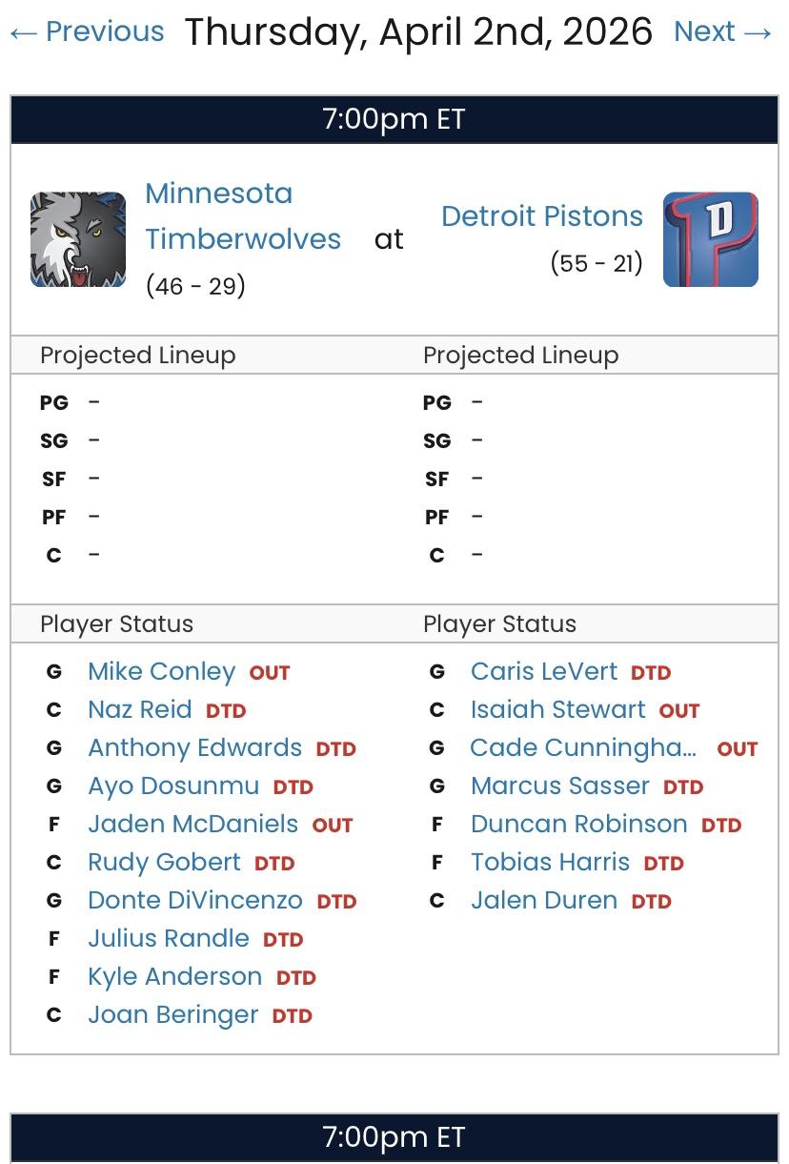View Joan Beringer's player page
The image size is (789, 1164).
172,1014
